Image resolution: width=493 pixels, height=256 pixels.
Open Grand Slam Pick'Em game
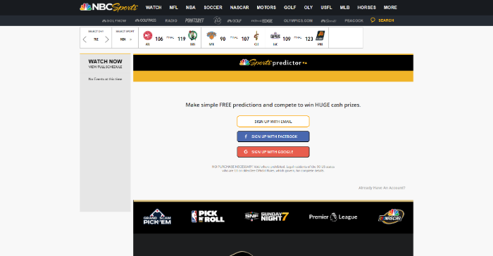pyautogui.click(x=157, y=217)
